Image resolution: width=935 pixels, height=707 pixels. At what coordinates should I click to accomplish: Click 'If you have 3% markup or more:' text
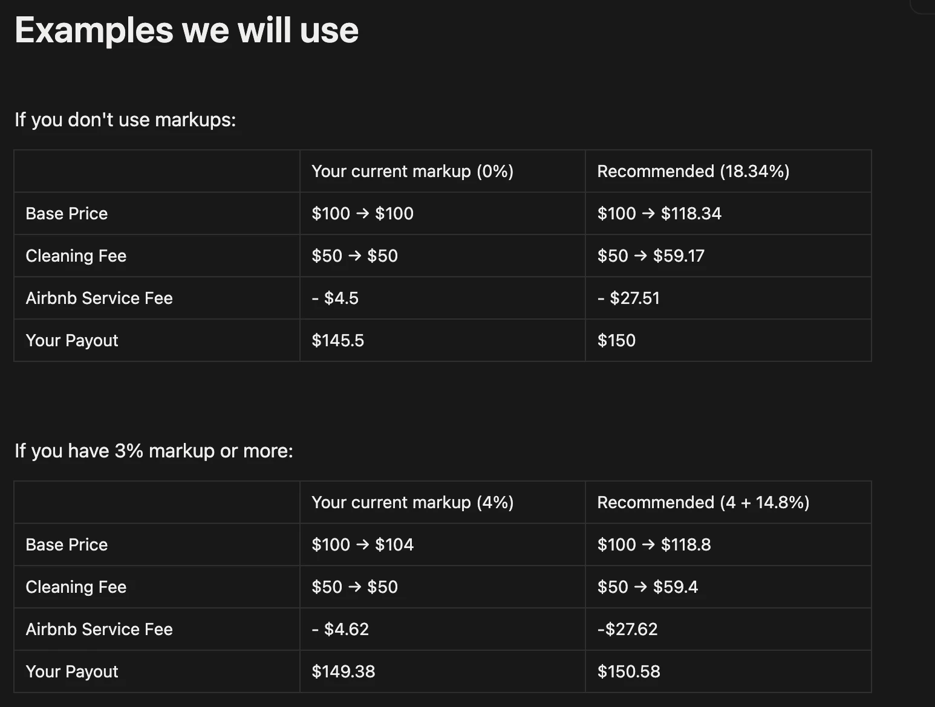pos(154,451)
